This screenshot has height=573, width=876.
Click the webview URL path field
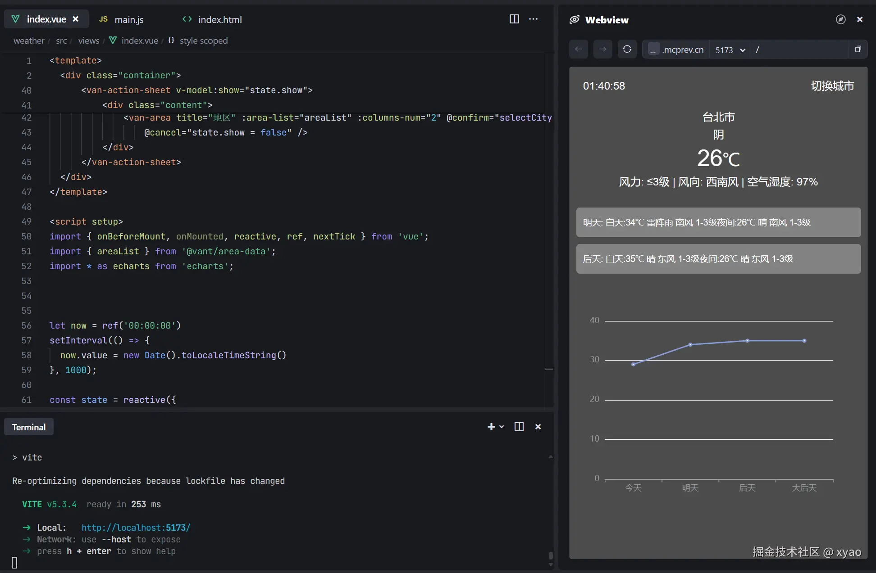pos(800,50)
